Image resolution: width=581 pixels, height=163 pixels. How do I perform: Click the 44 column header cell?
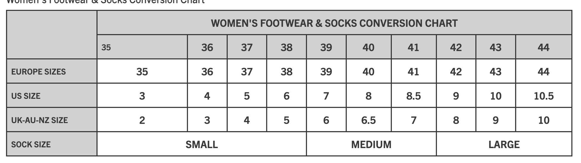(x=543, y=47)
